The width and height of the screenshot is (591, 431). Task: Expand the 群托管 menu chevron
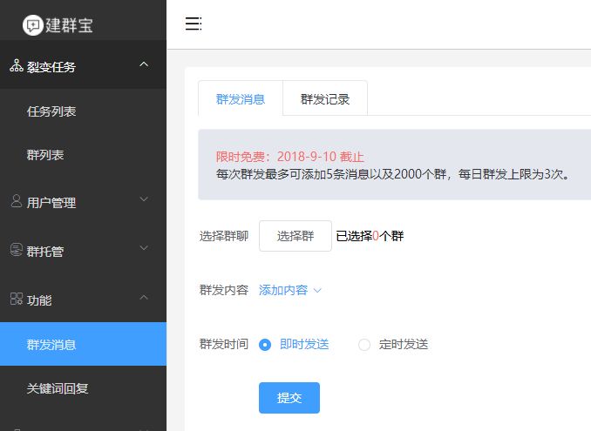[144, 247]
